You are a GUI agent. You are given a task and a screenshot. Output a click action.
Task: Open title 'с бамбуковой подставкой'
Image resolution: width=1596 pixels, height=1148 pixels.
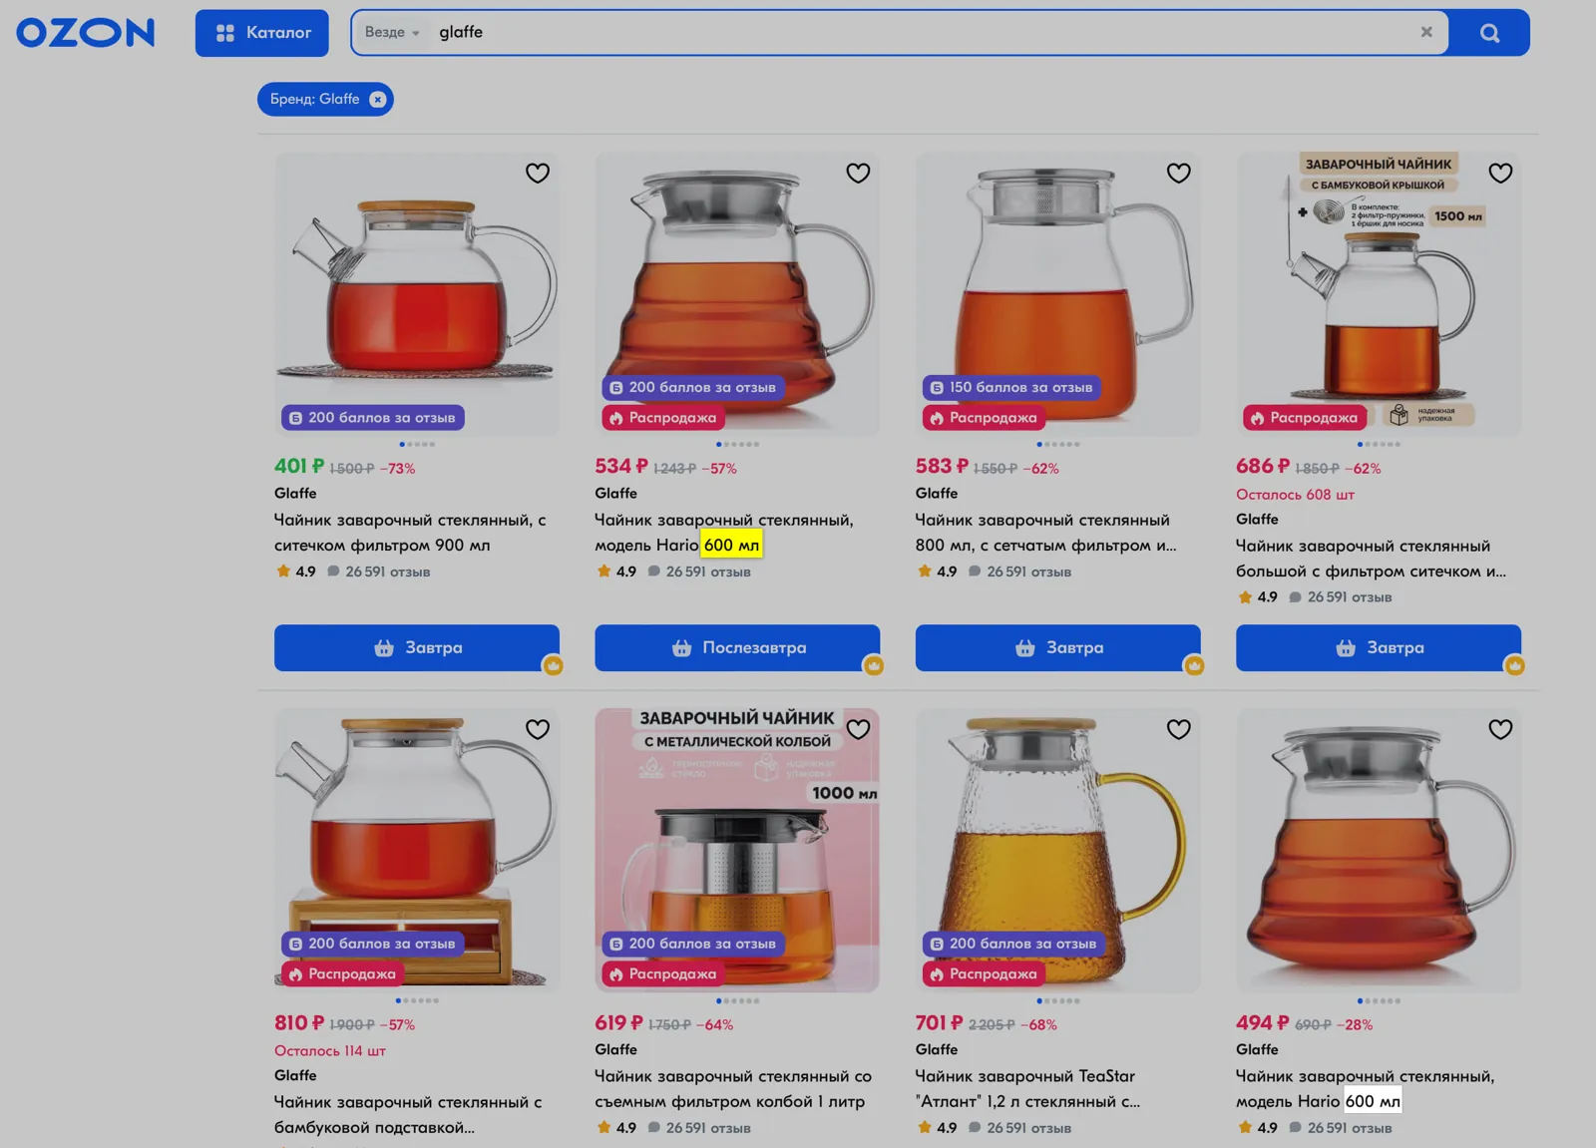[408, 1115]
